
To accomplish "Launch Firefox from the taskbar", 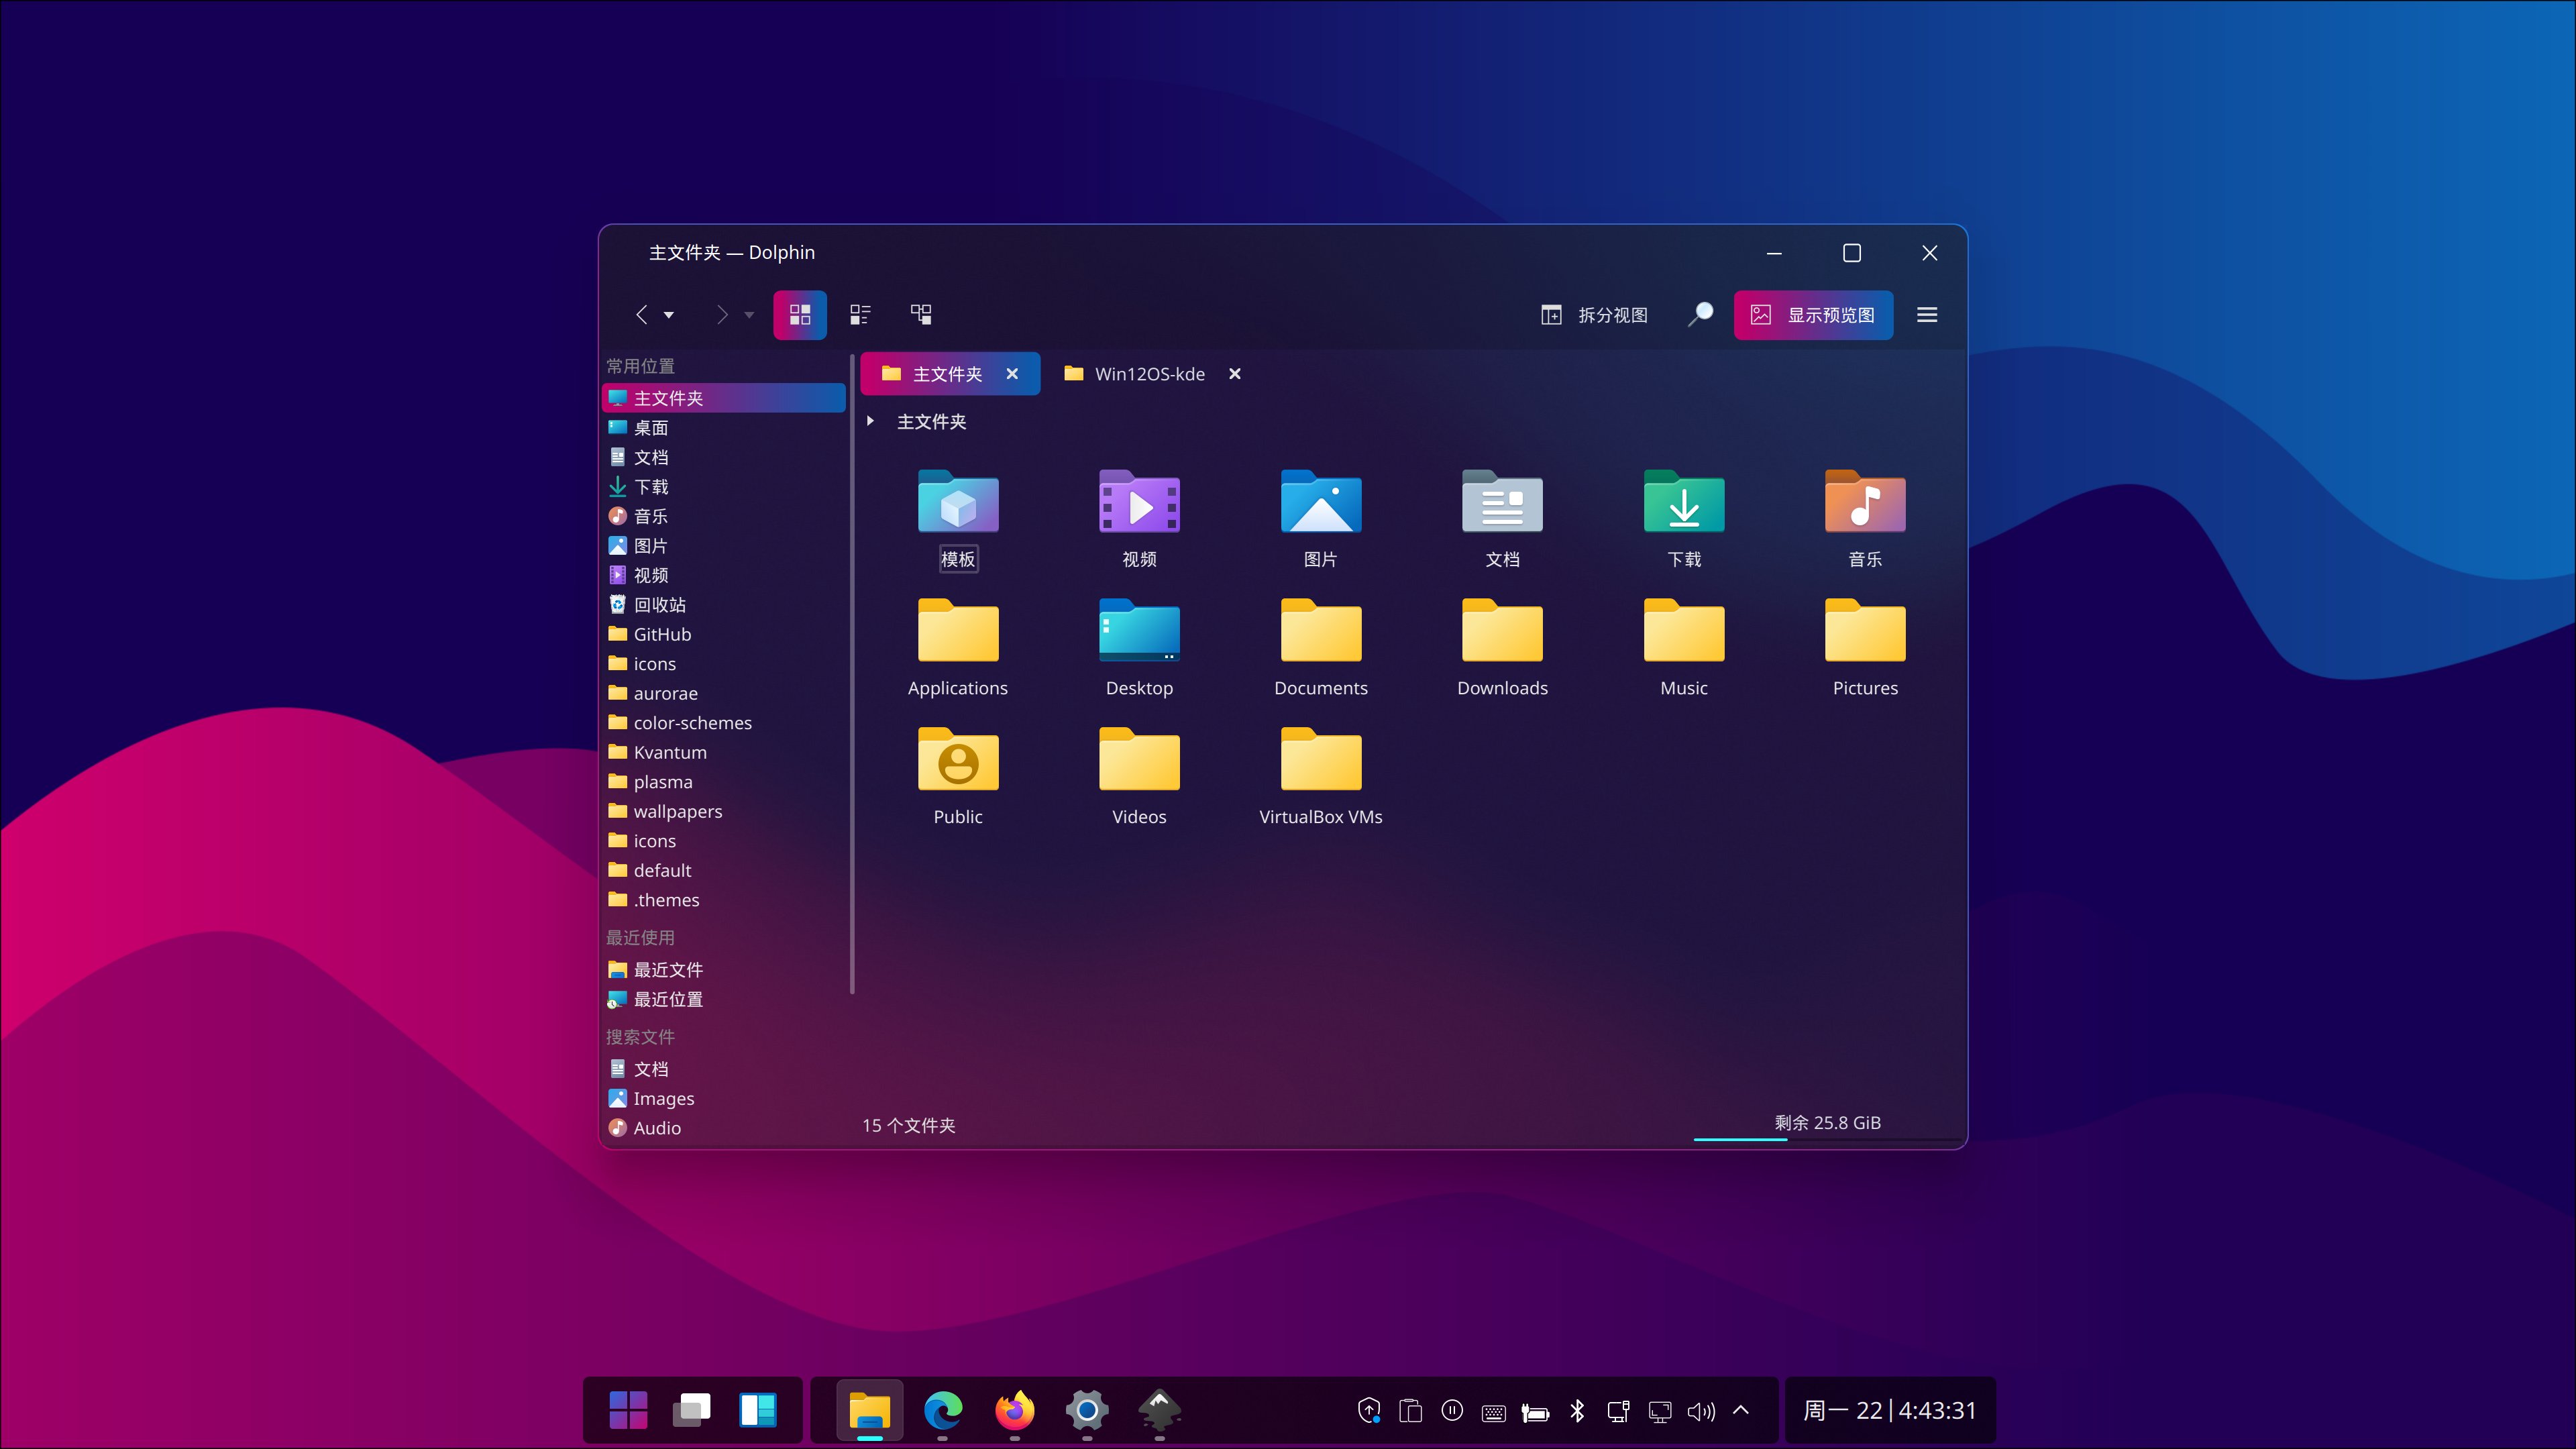I will (1014, 1410).
